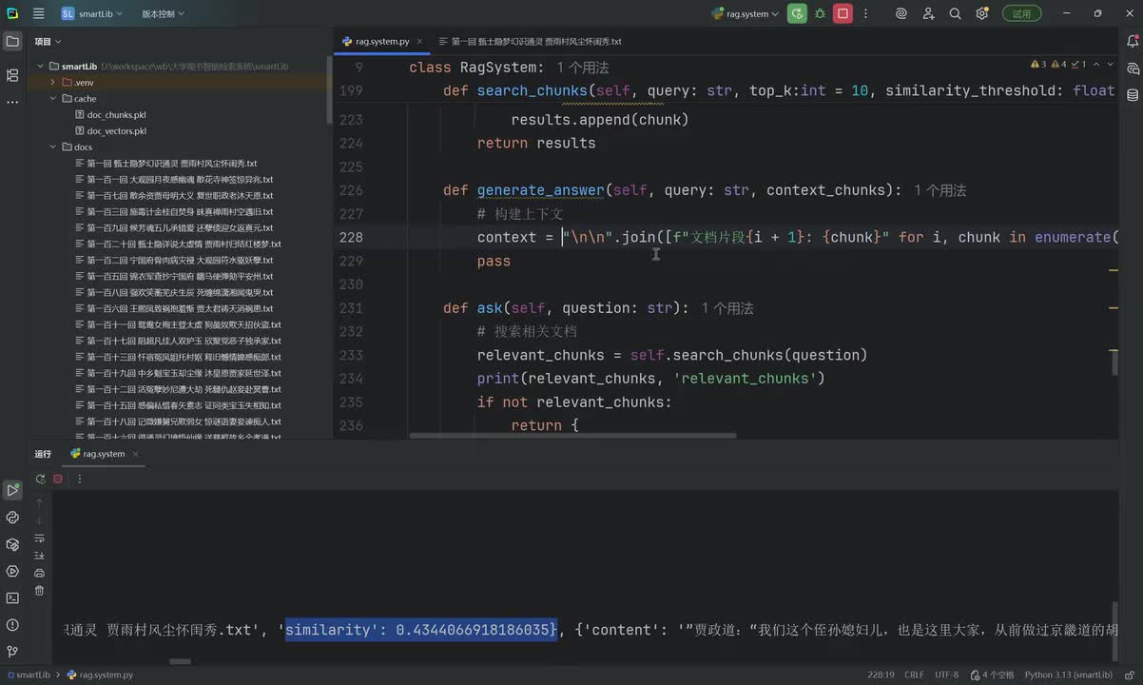The height and width of the screenshot is (685, 1143).
Task: Collapse the docs folder
Action: coord(54,147)
